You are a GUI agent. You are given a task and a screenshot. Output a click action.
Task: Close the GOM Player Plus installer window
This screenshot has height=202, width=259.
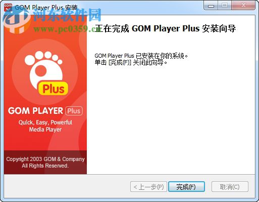[243, 5]
